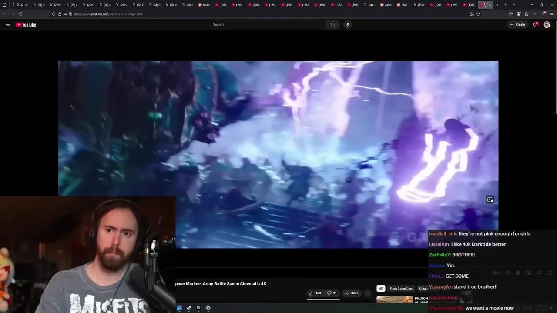Screen dimensions: 557x313
Task: Like the video with thumbs up
Action: [315, 293]
